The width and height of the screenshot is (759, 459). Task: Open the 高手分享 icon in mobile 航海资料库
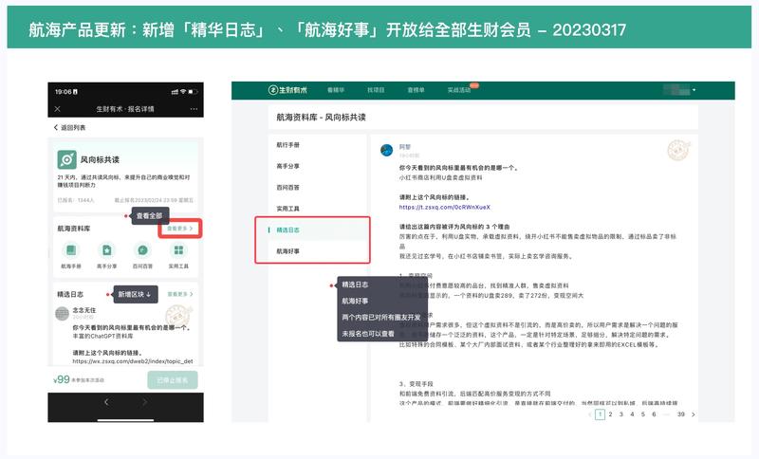pyautogui.click(x=107, y=250)
